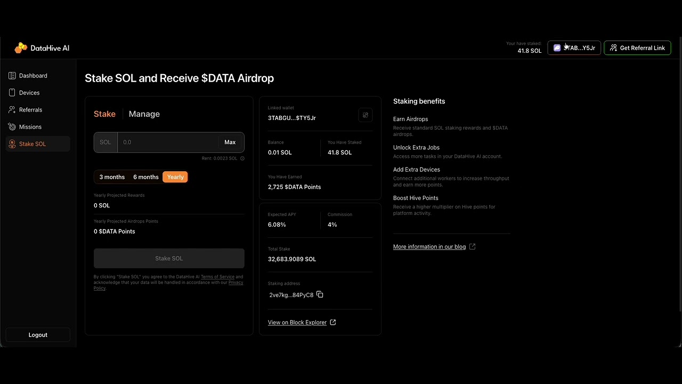The height and width of the screenshot is (384, 682).
Task: Switch to the Stake tab
Action: pyautogui.click(x=104, y=114)
